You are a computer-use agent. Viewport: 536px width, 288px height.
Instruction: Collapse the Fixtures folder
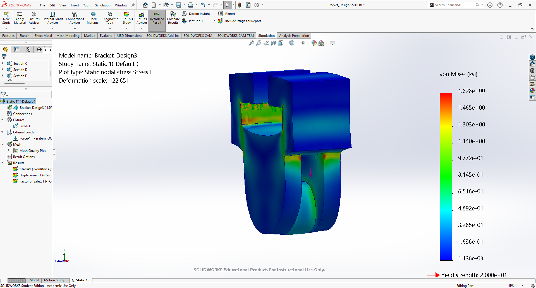click(x=3, y=120)
